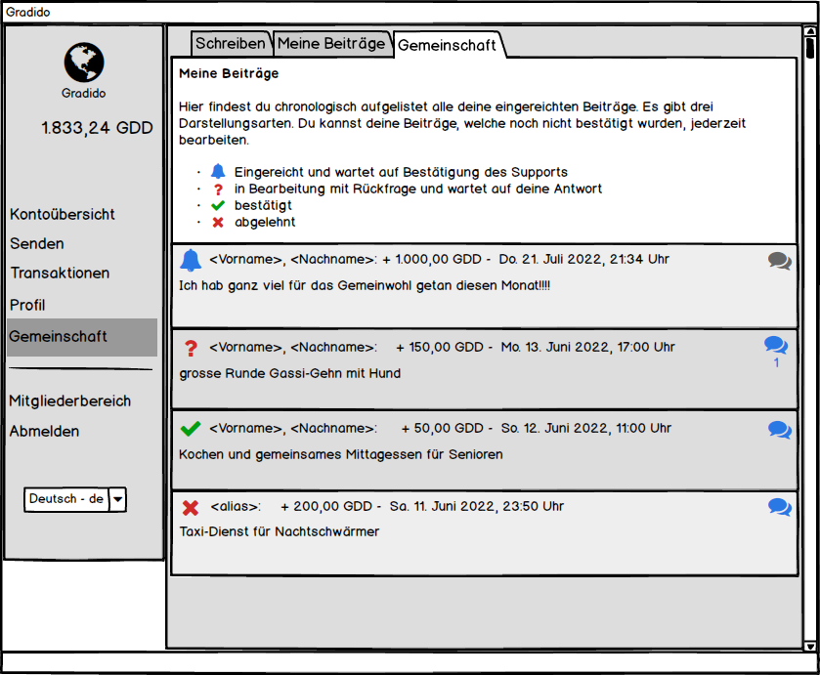
Task: Expand the language dropdown arrow
Action: pyautogui.click(x=118, y=499)
